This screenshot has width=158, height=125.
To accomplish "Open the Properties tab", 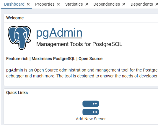I will pos(45,4).
